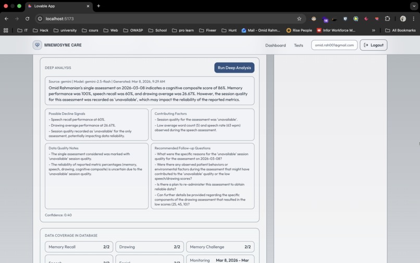Click the '- Speech recall performance at 60%.' line

tap(77, 119)
